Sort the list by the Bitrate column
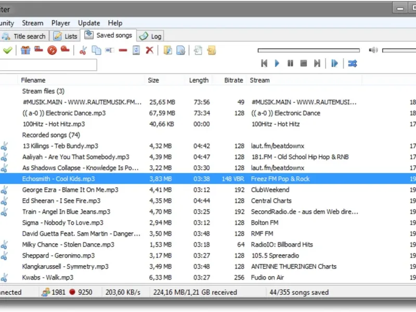This screenshot has width=416, height=312. (x=233, y=80)
